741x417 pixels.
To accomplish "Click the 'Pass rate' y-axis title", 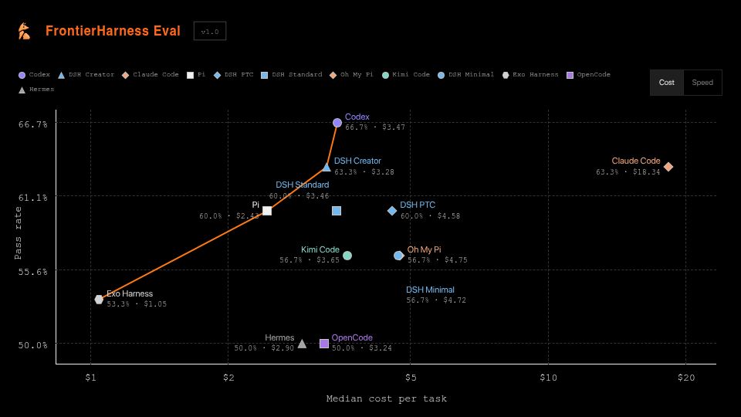I will [18, 233].
